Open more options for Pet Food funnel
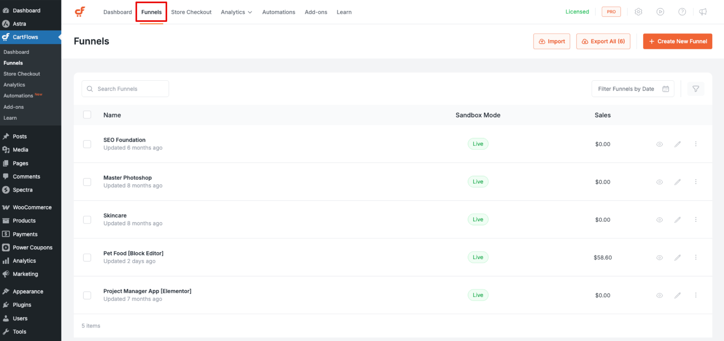 696,257
